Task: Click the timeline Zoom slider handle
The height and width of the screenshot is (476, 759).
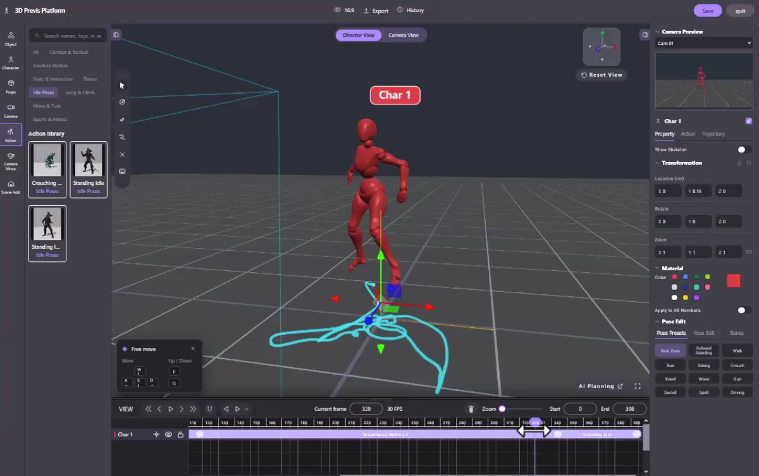Action: 502,409
